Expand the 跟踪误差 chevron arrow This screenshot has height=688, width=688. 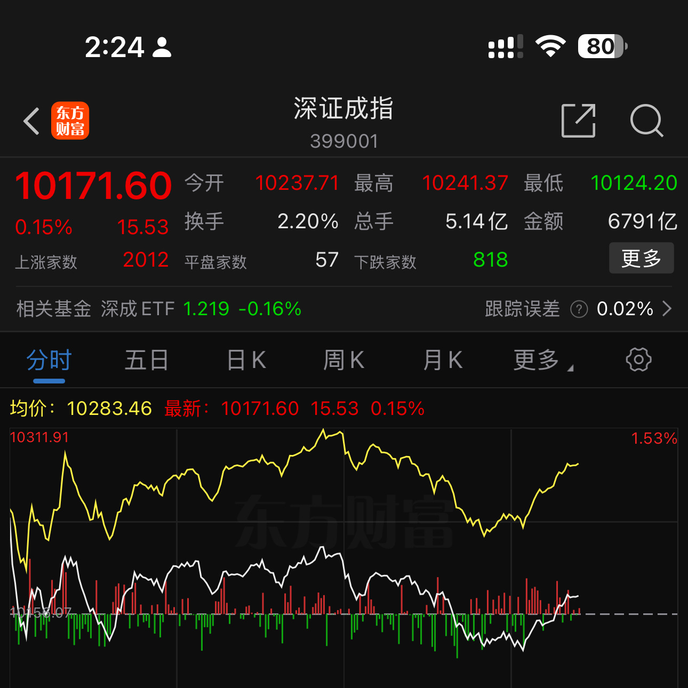(x=667, y=308)
